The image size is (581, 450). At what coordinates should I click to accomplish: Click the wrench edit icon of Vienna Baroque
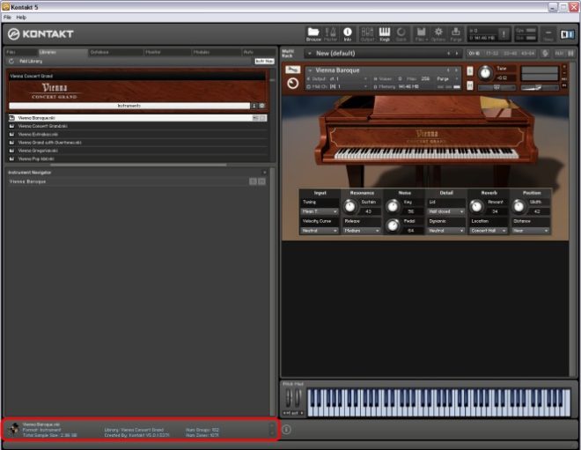[x=293, y=70]
